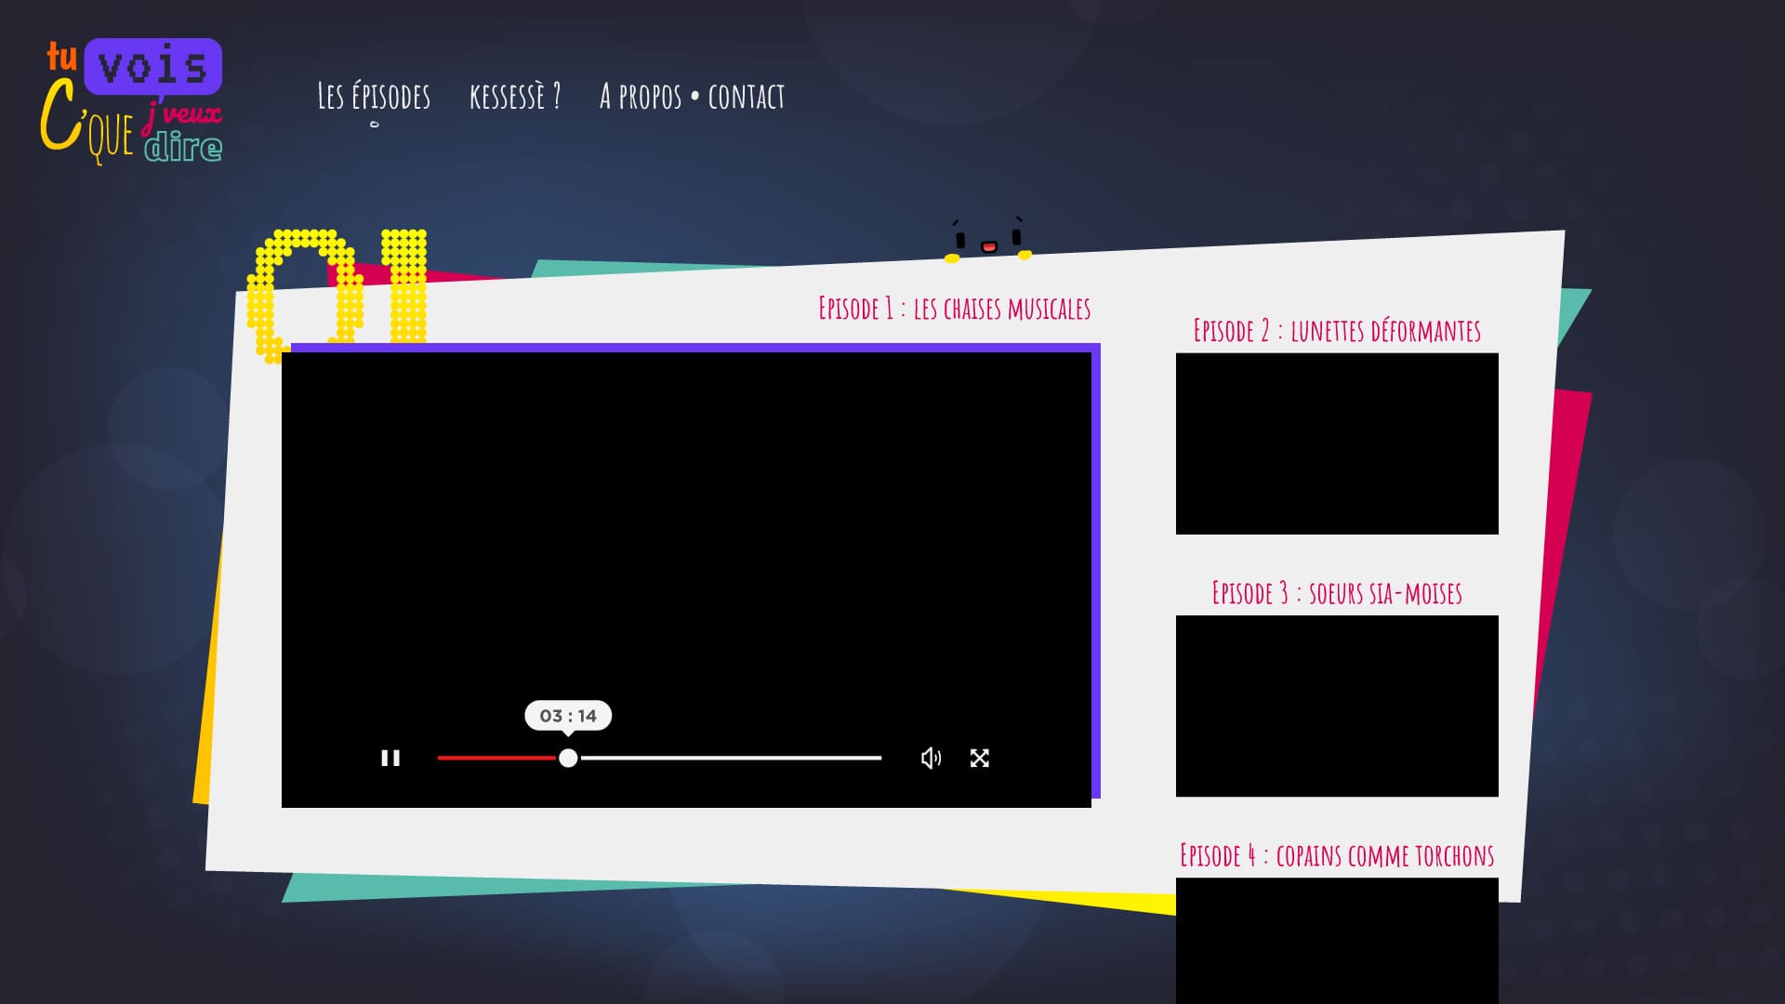Screen dimensions: 1785x1004
Task: Open the A propos • contact page
Action: pyautogui.click(x=692, y=97)
